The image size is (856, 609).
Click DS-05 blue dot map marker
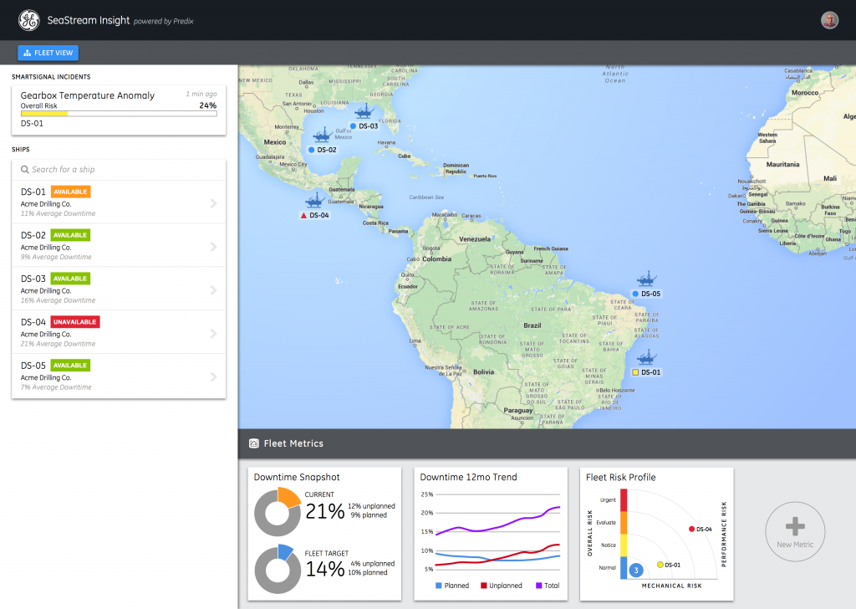click(x=635, y=294)
